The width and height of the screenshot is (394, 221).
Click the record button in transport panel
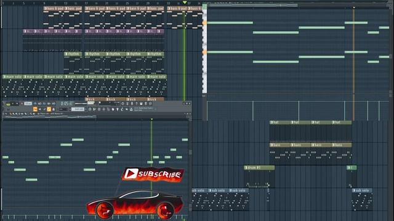22,104
